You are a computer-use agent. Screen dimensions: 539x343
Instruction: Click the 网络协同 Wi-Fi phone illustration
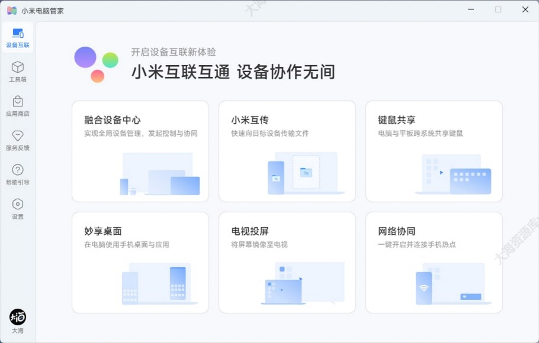click(453, 284)
